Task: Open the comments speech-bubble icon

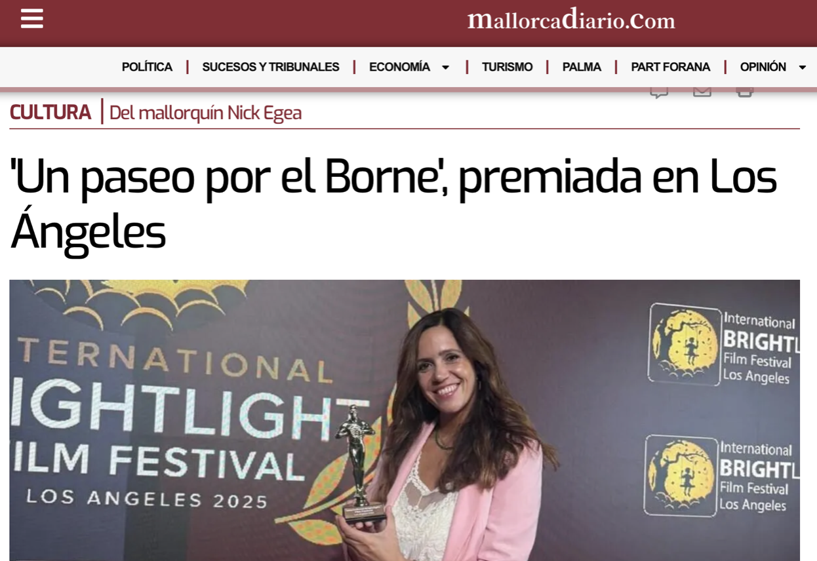Action: (659, 92)
